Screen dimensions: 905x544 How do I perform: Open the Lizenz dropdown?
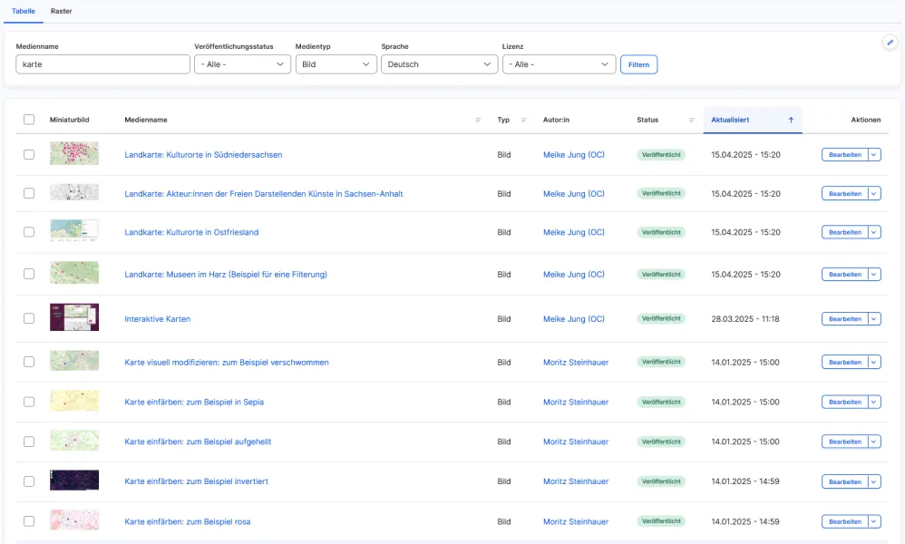(x=559, y=64)
